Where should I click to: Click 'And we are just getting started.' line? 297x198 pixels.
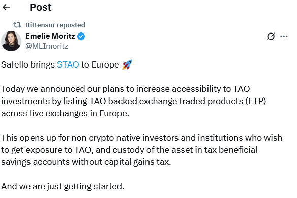(63, 186)
